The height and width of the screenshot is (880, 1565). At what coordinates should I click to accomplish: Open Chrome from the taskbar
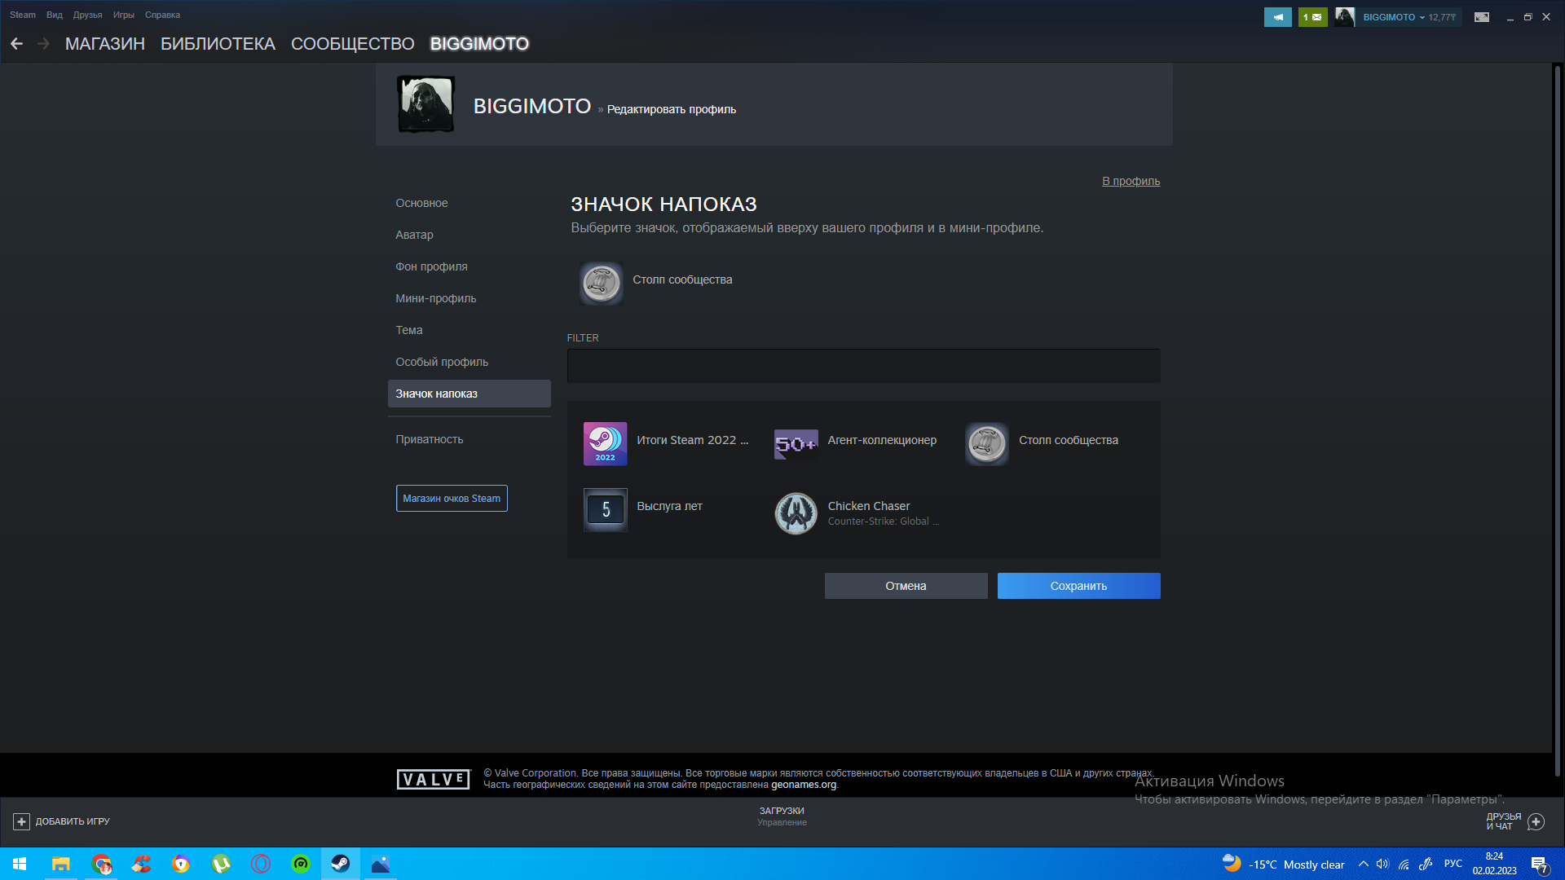[x=101, y=864]
